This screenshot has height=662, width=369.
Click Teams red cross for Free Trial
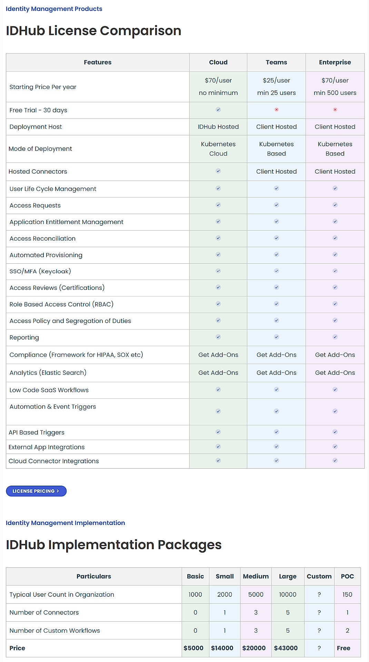[x=277, y=110]
